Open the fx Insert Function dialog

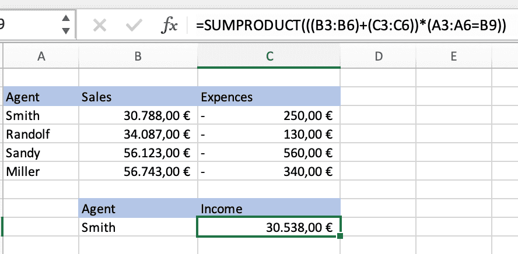pos(170,24)
